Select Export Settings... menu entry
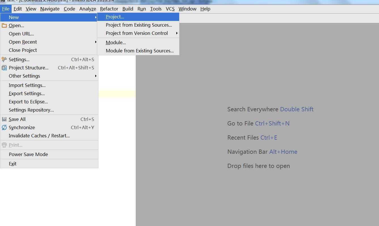Viewport: 379px width, 226px height. pos(49,93)
